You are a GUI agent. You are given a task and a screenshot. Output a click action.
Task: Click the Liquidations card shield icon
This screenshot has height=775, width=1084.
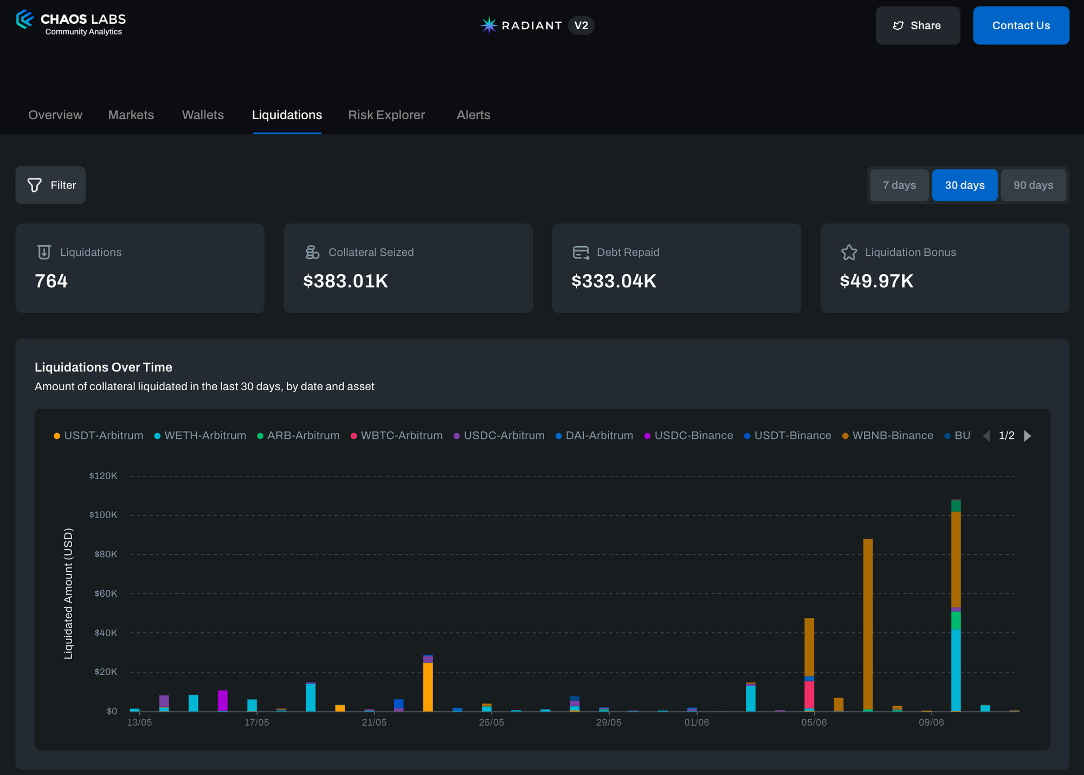(x=44, y=252)
